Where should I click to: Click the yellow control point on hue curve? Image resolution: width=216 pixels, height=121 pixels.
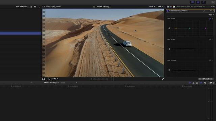pos(176,28)
